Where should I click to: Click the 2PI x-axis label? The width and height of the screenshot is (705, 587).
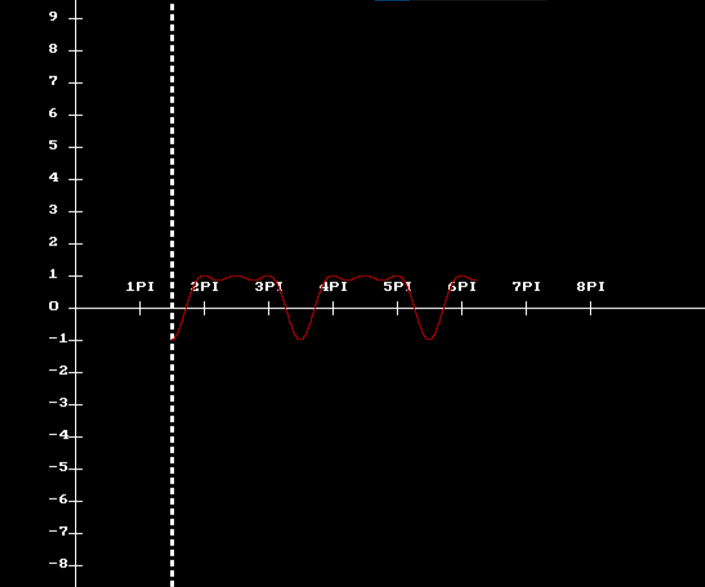point(205,287)
